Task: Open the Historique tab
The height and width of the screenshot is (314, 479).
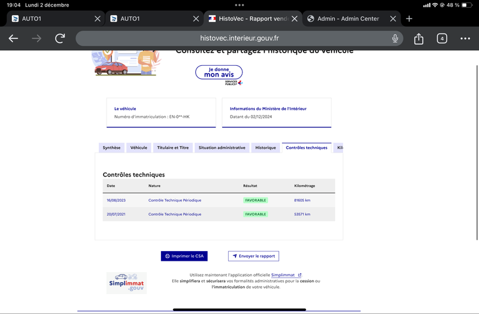Action: (x=265, y=148)
